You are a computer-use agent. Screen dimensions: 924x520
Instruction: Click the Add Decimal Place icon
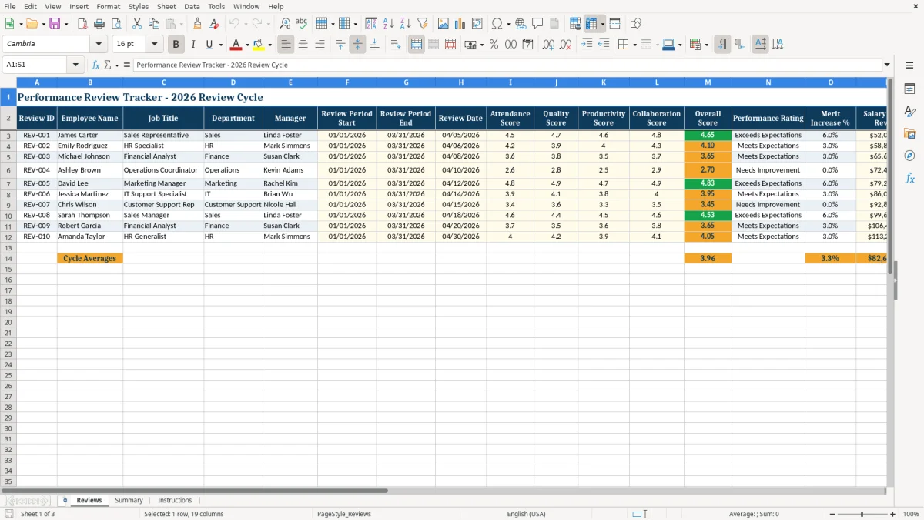point(549,45)
